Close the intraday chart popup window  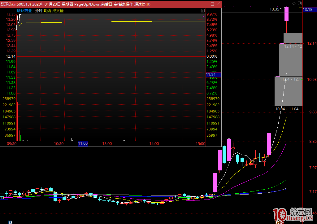pos(219,4)
